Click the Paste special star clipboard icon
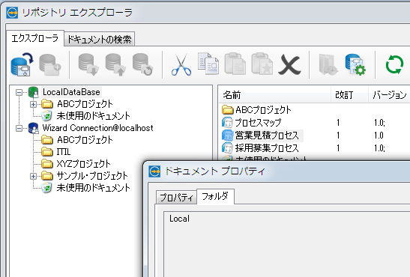 point(262,64)
